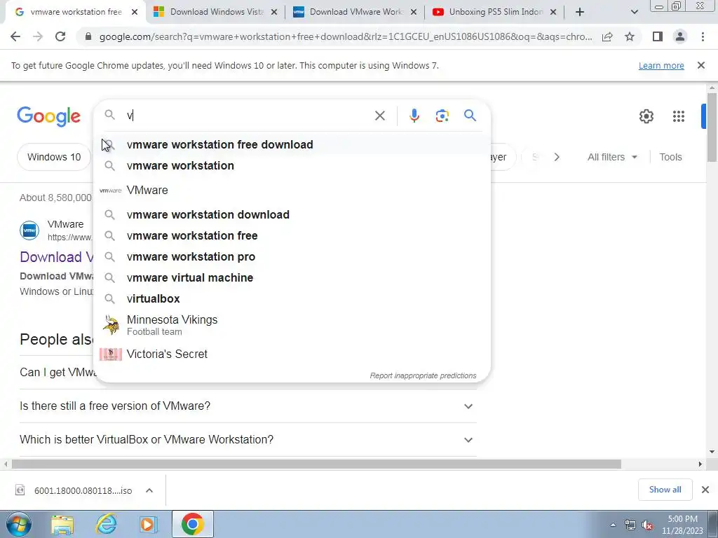Open the Chrome three-dot menu
Viewport: 718px width, 538px height.
pos(703,36)
